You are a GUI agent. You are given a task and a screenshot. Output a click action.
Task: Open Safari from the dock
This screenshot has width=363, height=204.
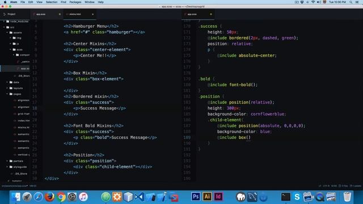[38, 197]
